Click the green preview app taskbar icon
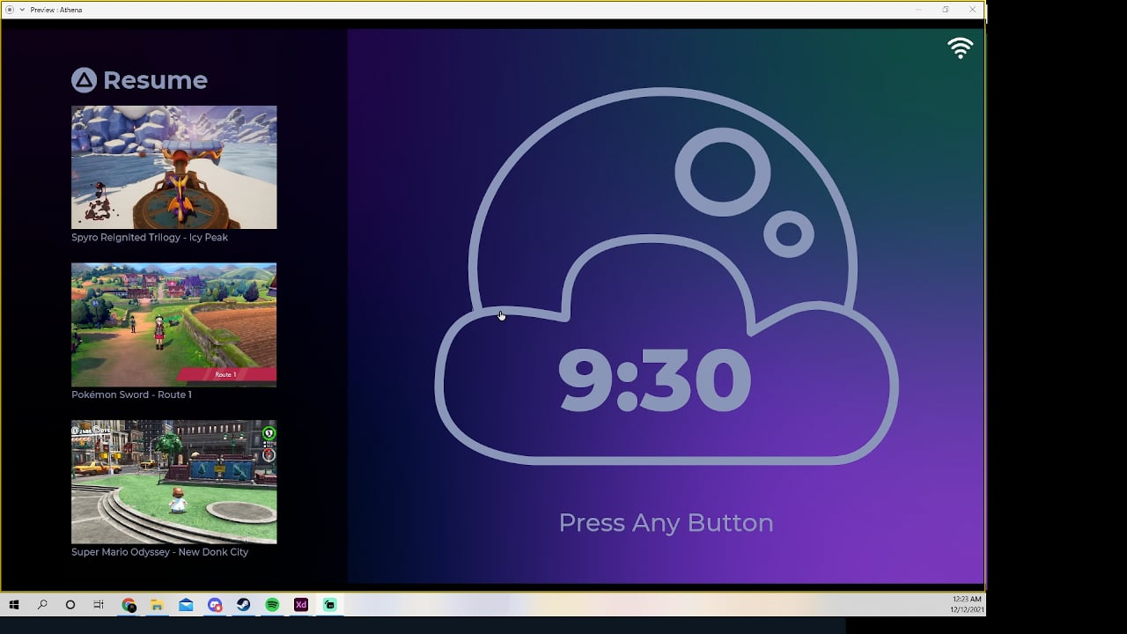Viewport: 1127px width, 634px height. click(x=330, y=605)
